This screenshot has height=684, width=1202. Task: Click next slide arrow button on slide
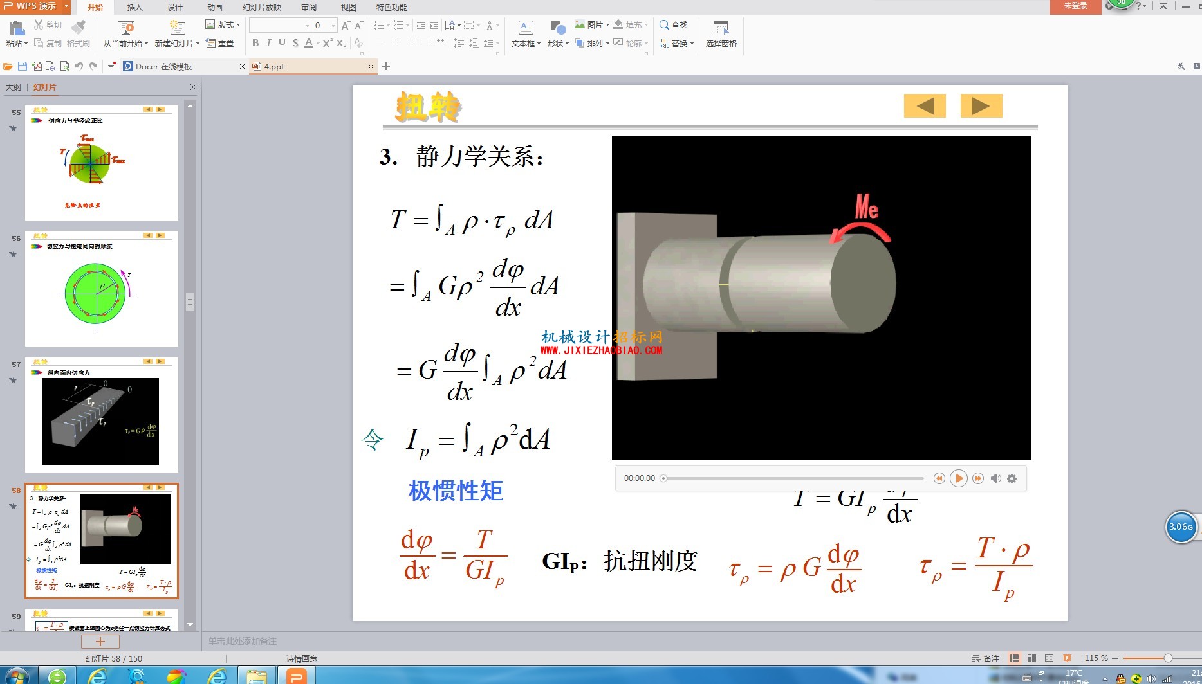(981, 106)
